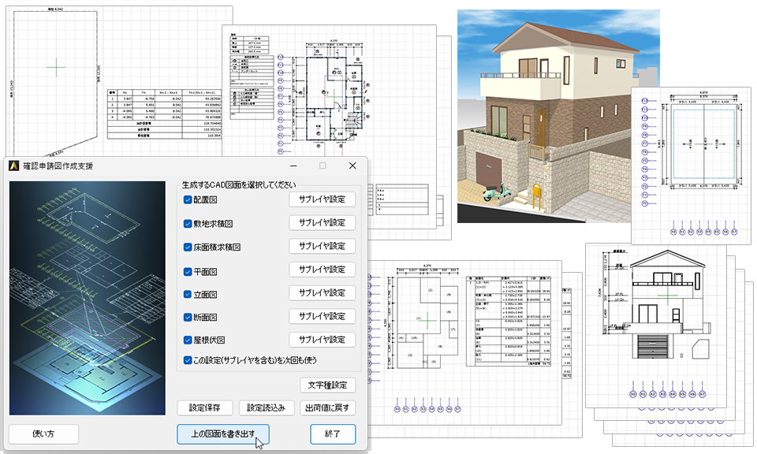The width and height of the screenshot is (757, 454).
Task: Toggle the 敷地求積図 checkbox
Action: pos(188,224)
